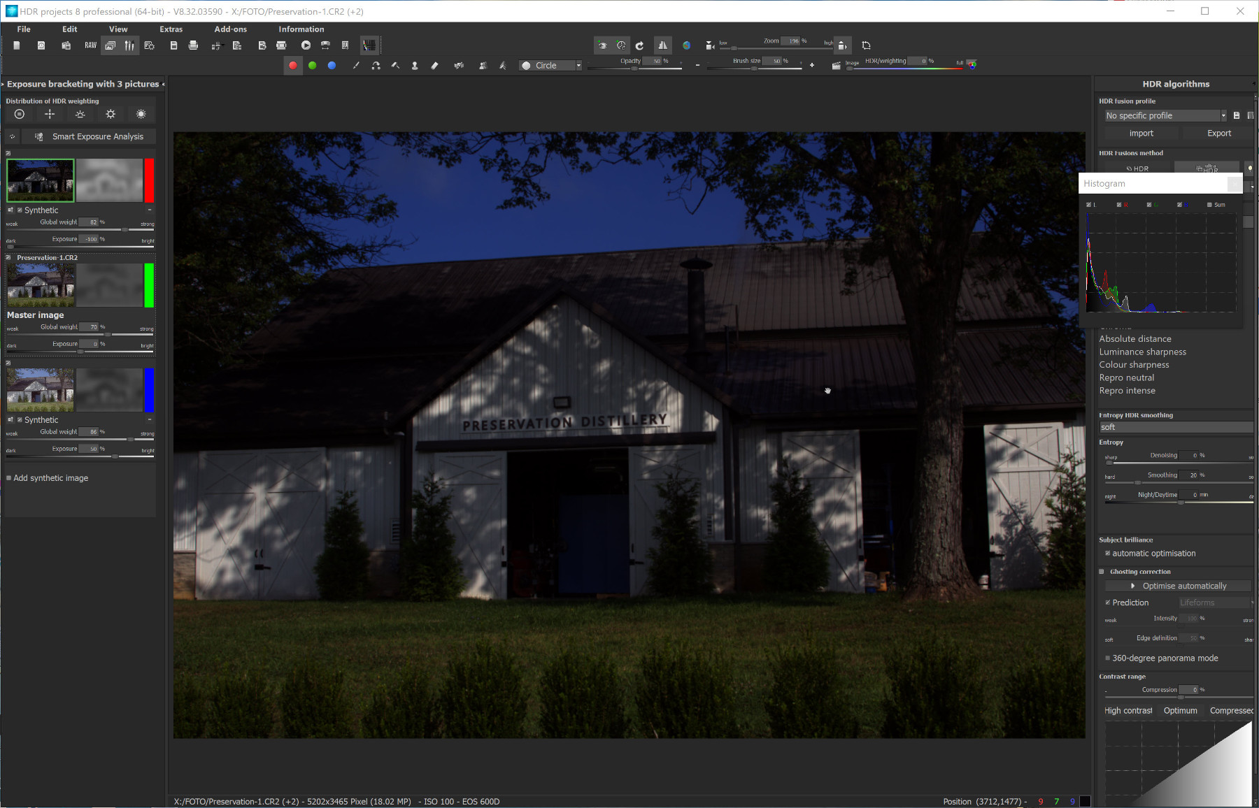Open the File menu
The image size is (1259, 808).
click(x=24, y=29)
